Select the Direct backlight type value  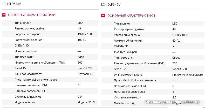[176, 58]
